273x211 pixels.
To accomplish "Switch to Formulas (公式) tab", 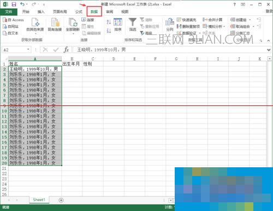I will (79, 11).
